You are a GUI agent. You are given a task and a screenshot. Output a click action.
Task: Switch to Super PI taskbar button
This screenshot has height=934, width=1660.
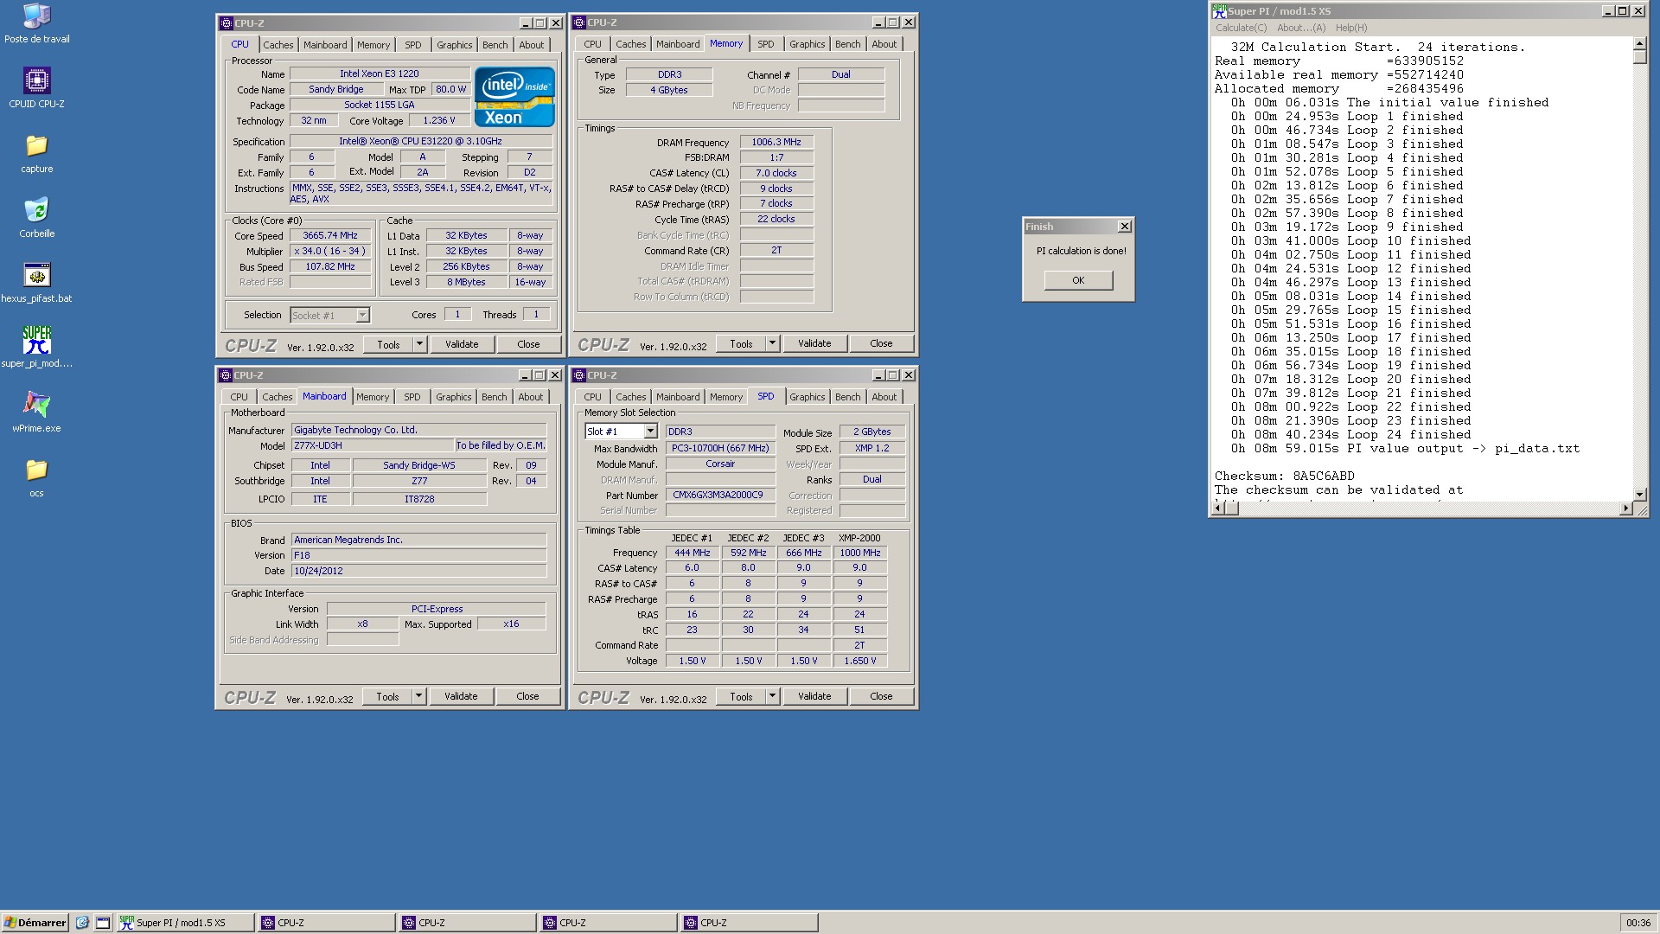[x=185, y=923]
